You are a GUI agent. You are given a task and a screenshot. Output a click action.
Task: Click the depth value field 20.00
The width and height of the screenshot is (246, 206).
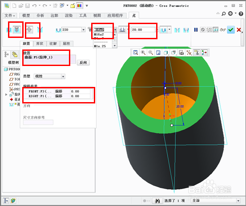coord(143,29)
